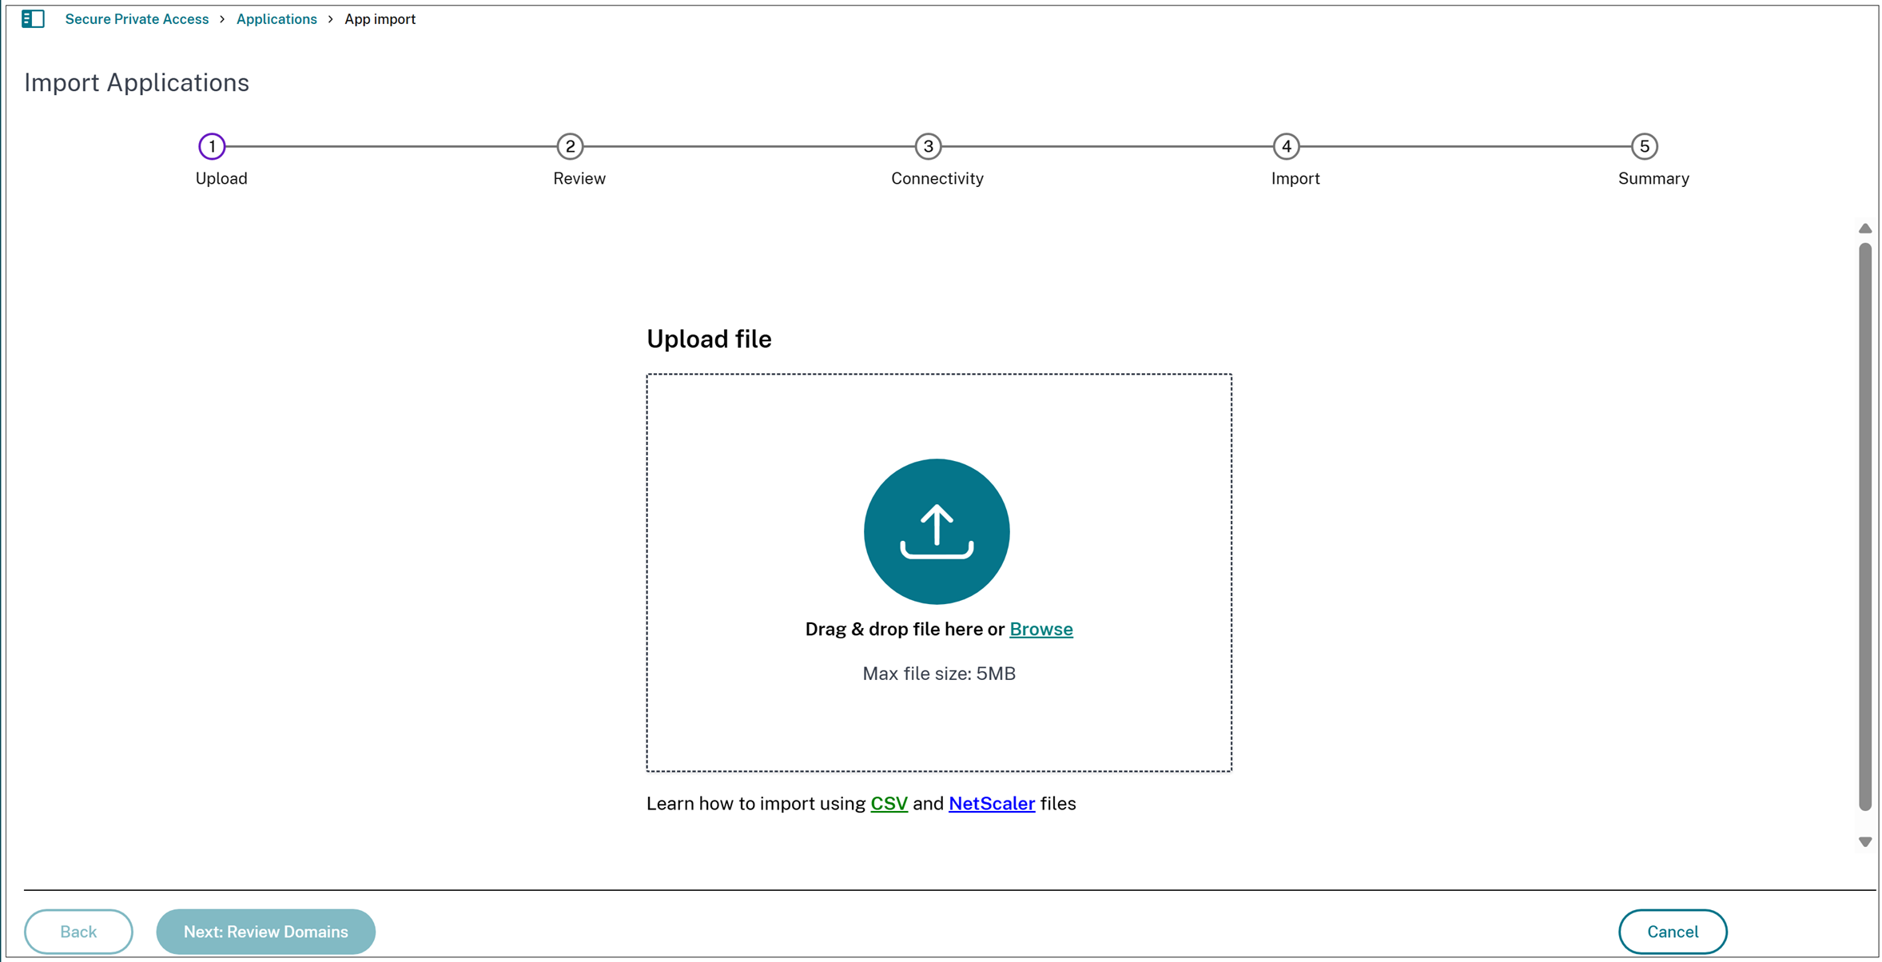Select the Import step circle
1882x962 pixels.
coord(1286,146)
